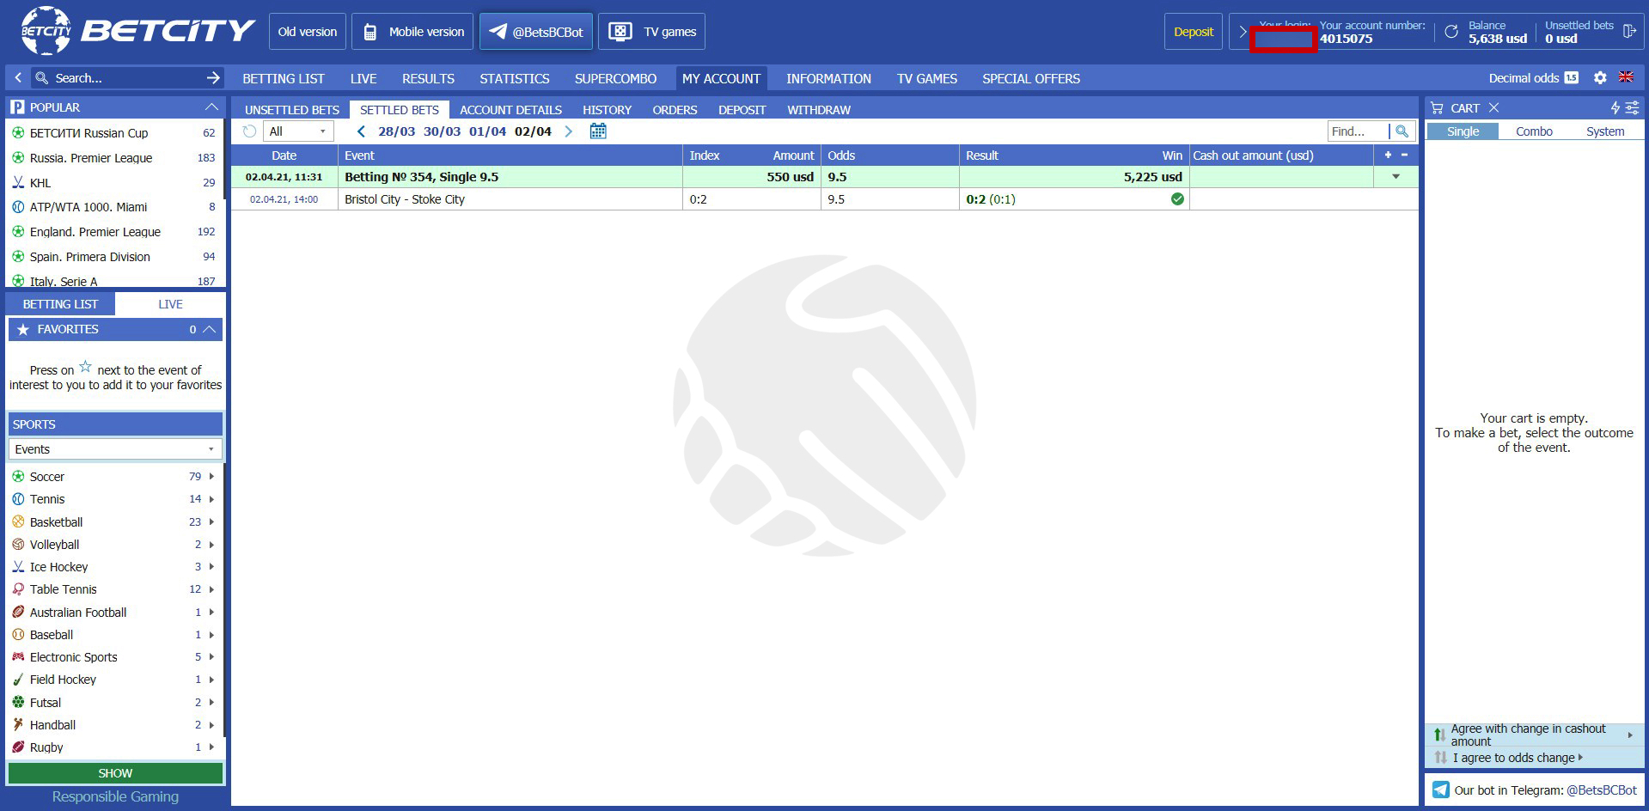
Task: Click the Electronic Sports icon
Action: pos(18,656)
